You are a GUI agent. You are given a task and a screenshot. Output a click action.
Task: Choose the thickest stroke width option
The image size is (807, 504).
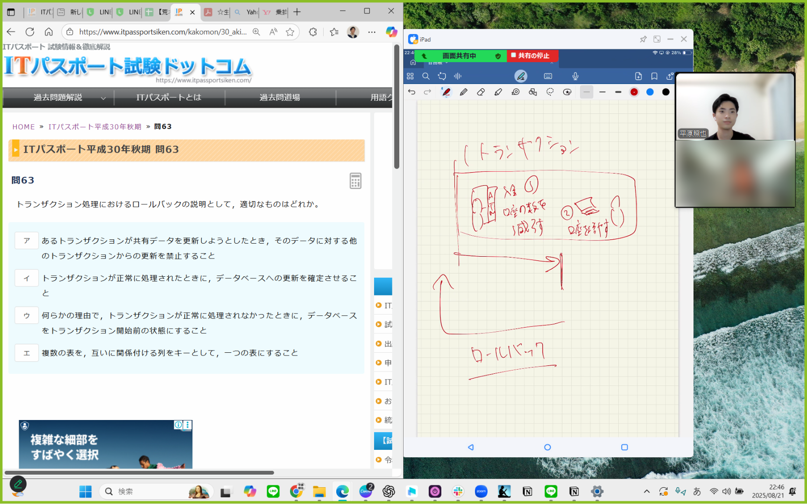(x=618, y=92)
